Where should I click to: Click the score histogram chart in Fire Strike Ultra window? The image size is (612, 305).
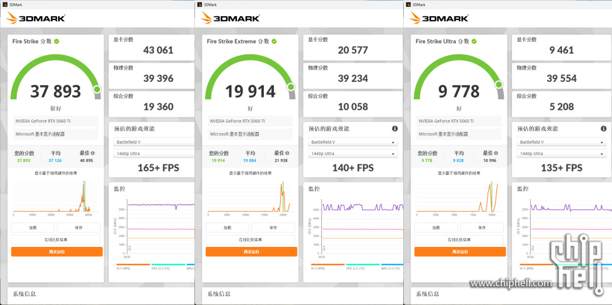(459, 199)
